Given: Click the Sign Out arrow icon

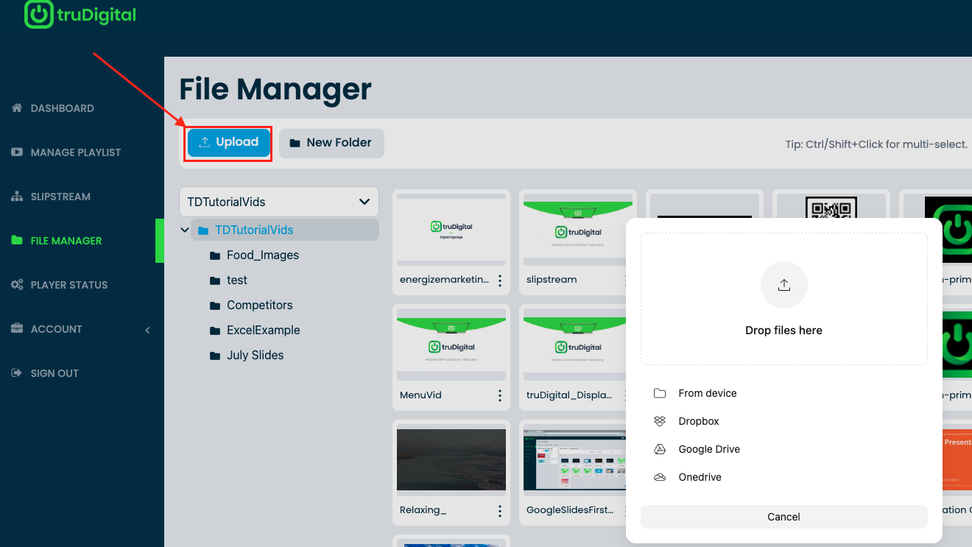Looking at the screenshot, I should [x=17, y=373].
